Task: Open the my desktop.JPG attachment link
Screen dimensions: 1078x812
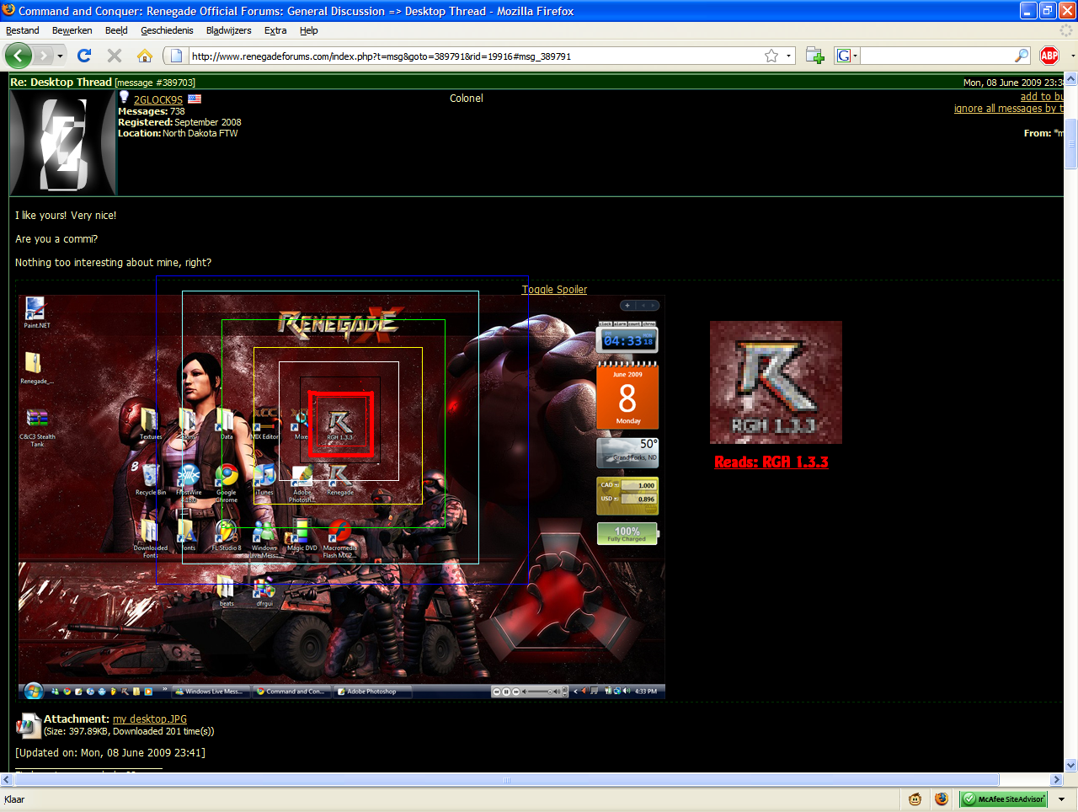Action: tap(150, 719)
